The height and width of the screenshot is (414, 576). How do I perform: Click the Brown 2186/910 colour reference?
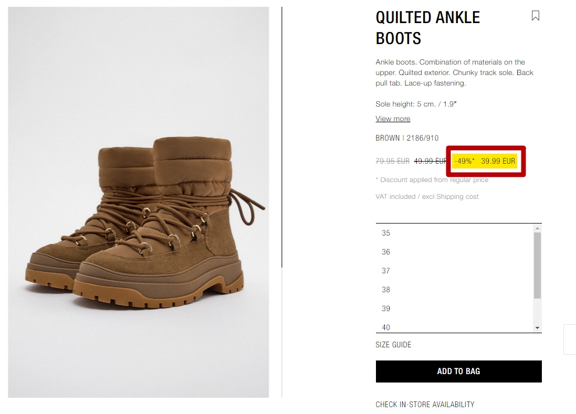pyautogui.click(x=406, y=138)
